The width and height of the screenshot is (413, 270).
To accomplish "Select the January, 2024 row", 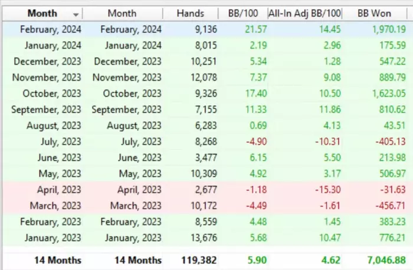I will point(208,45).
